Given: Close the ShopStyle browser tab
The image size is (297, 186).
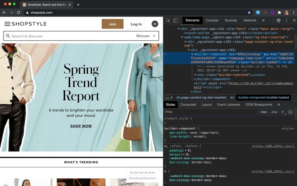Looking at the screenshot, I should tap(70, 5).
